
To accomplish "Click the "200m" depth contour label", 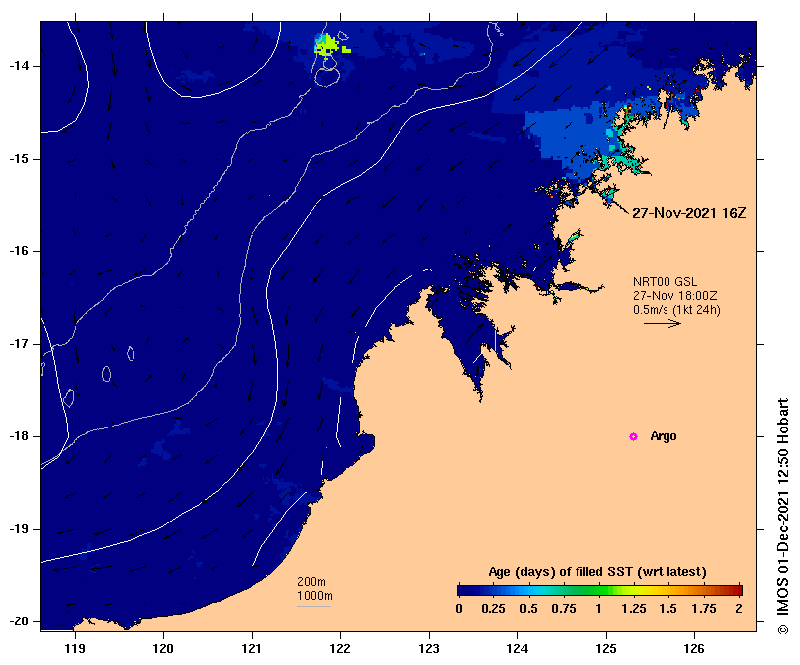I will [x=311, y=581].
